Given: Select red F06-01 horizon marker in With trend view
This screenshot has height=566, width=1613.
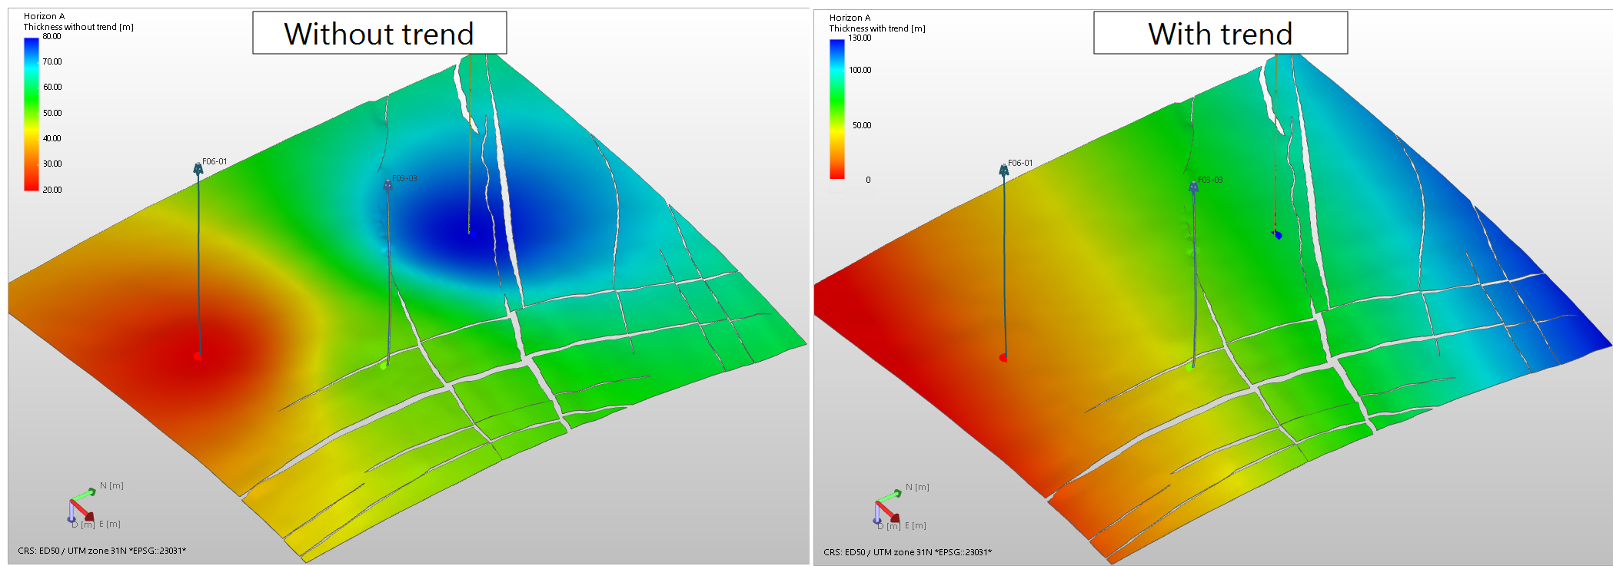Looking at the screenshot, I should tap(1003, 358).
